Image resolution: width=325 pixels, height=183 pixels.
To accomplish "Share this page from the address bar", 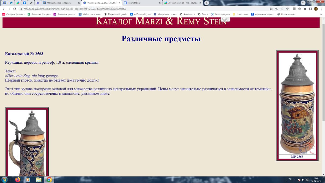I will tap(282, 9).
